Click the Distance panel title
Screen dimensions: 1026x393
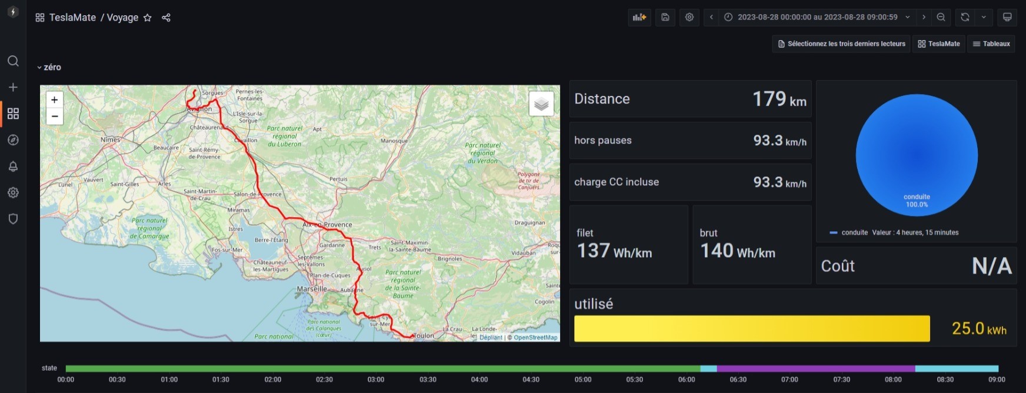602,99
